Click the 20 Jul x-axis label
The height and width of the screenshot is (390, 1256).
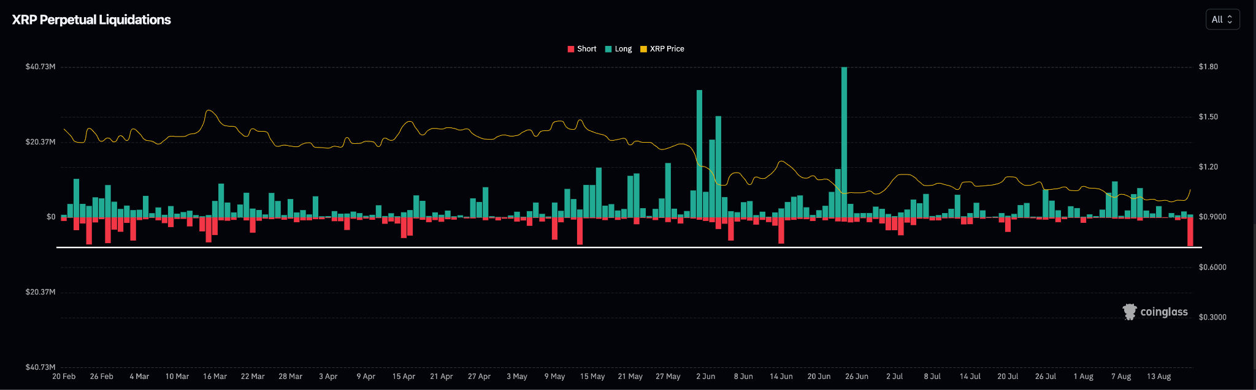(x=1008, y=377)
